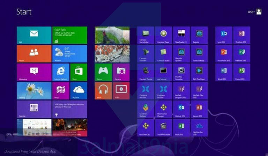Screen dimensions: 268x156
Task: Open the Weather tile showing 64°
Action: [70, 54]
